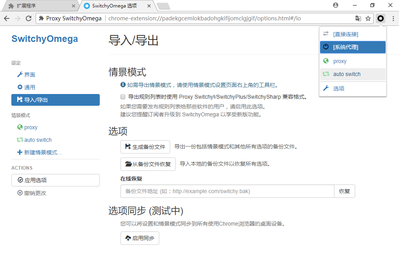Click the 启用同步 button
This screenshot has height=255, width=399.
click(140, 238)
